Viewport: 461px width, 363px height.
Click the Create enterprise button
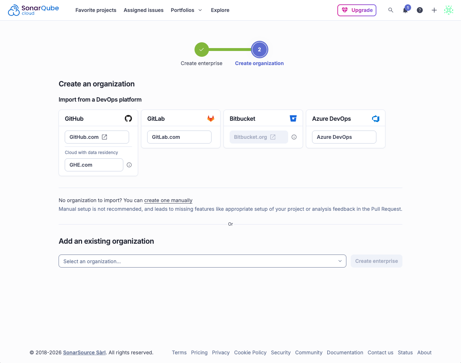[x=376, y=261]
